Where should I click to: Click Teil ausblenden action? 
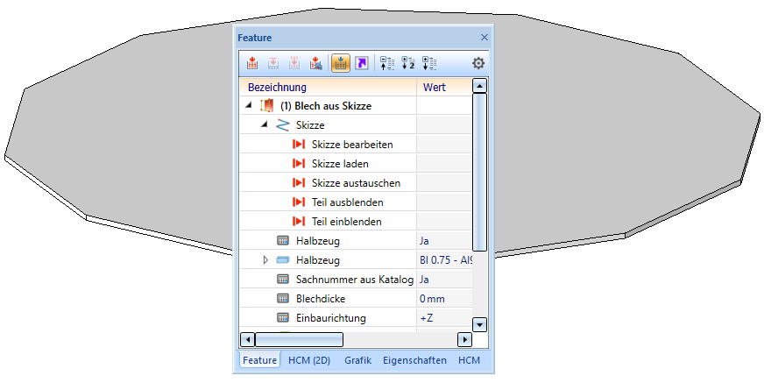click(x=347, y=202)
